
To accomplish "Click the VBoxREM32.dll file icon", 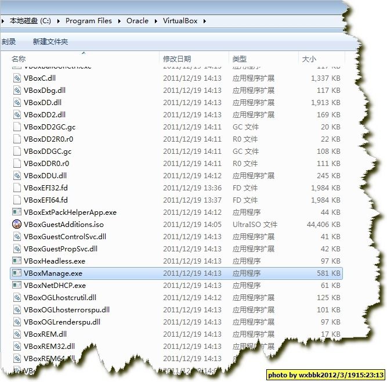I will pyautogui.click(x=17, y=346).
